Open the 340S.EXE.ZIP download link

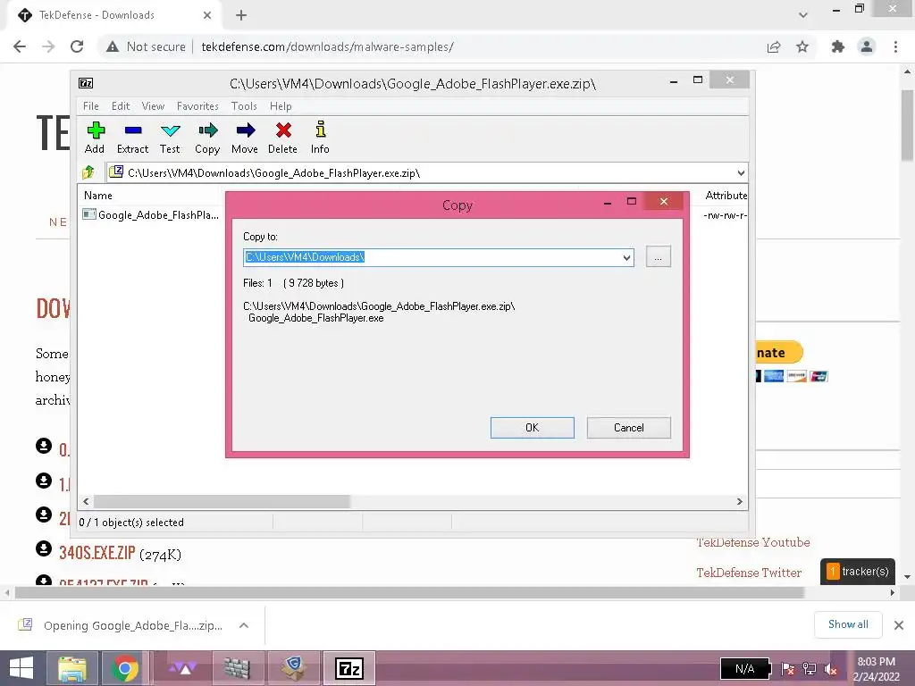pyautogui.click(x=97, y=553)
